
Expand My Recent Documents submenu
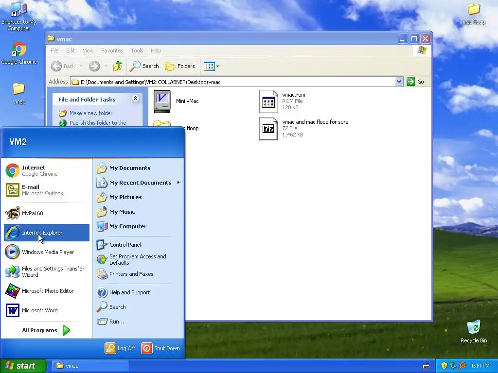138,183
